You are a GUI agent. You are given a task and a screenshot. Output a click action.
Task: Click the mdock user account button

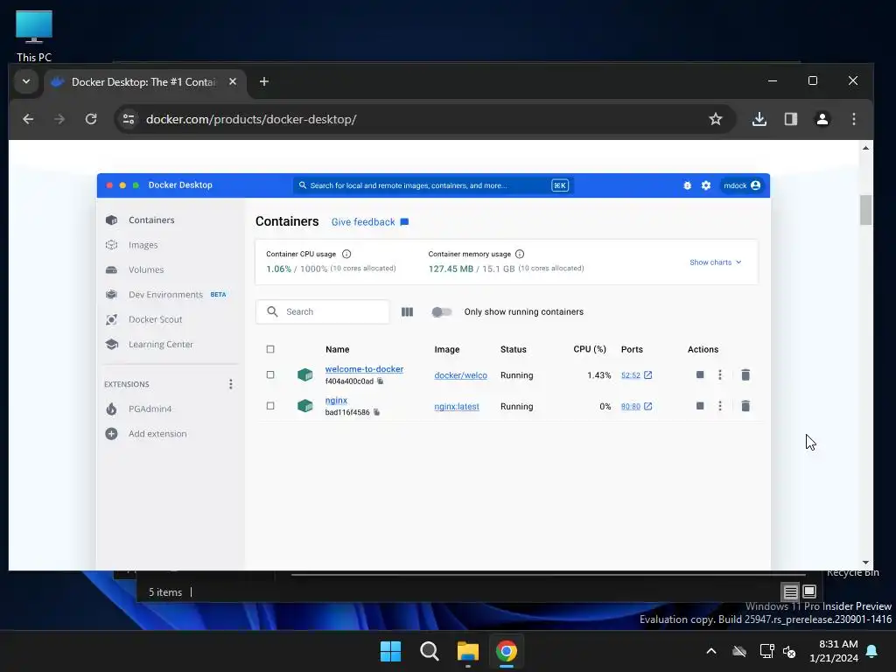(742, 185)
